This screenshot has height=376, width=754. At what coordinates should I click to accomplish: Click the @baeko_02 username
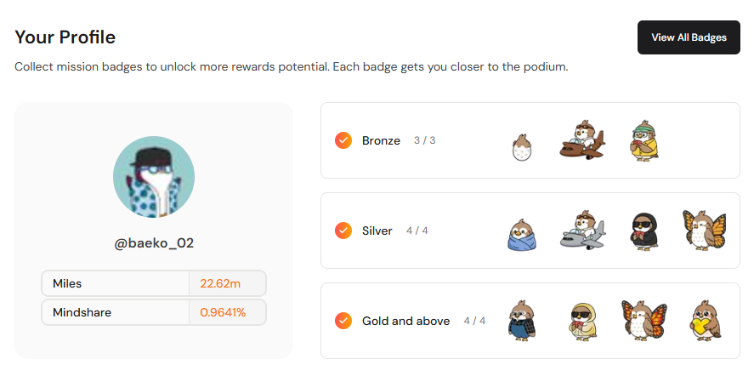pyautogui.click(x=154, y=243)
